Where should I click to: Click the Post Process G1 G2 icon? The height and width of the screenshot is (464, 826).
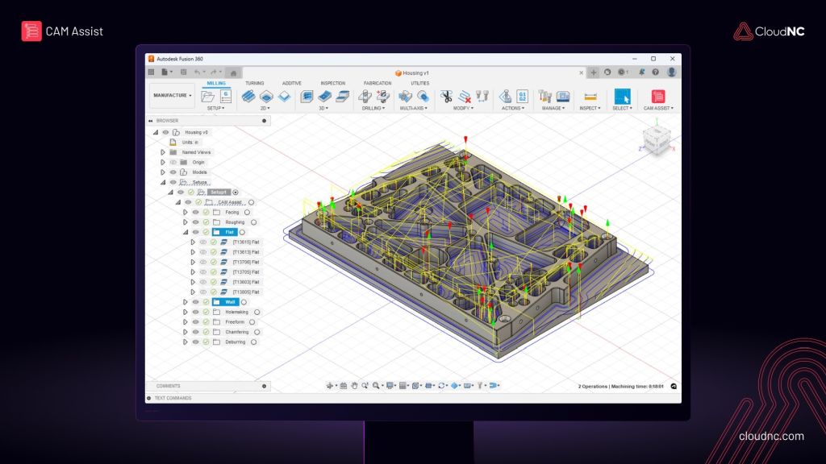(522, 97)
